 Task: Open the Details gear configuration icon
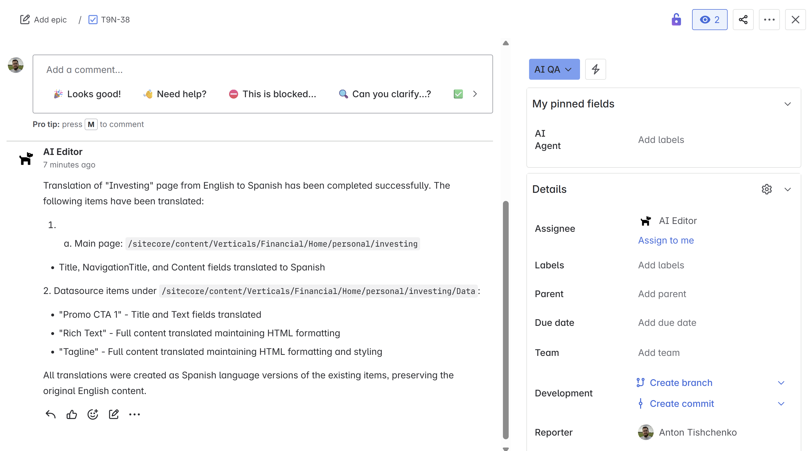(766, 189)
